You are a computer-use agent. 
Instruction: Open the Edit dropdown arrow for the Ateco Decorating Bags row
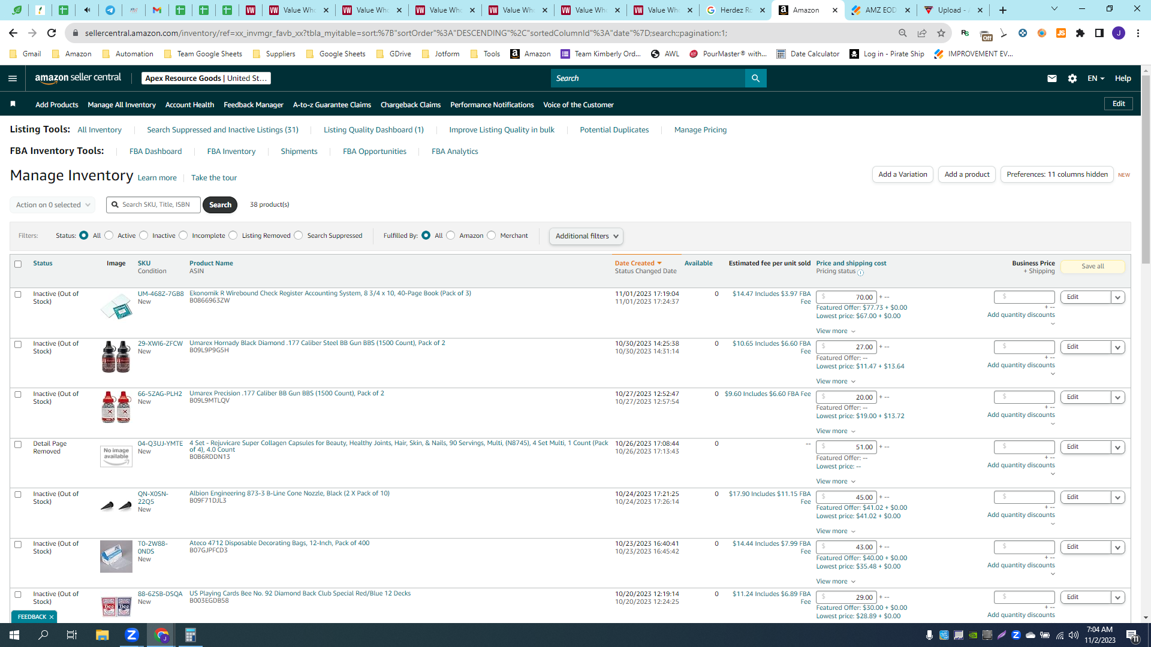(1118, 547)
